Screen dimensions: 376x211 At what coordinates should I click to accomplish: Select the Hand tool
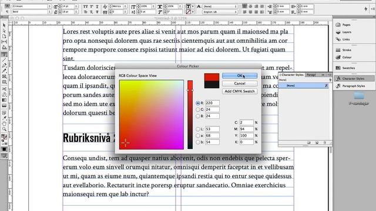coord(4,124)
